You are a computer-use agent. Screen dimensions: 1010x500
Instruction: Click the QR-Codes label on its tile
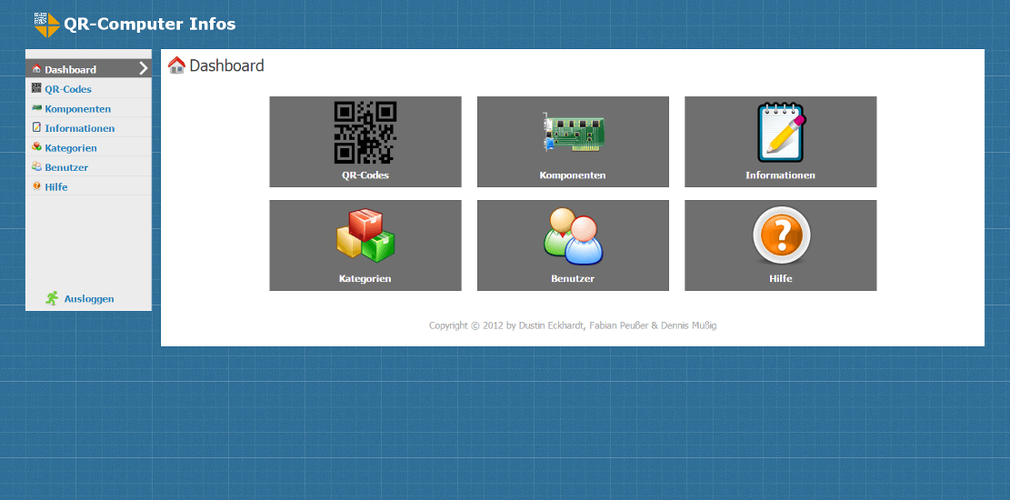point(365,175)
